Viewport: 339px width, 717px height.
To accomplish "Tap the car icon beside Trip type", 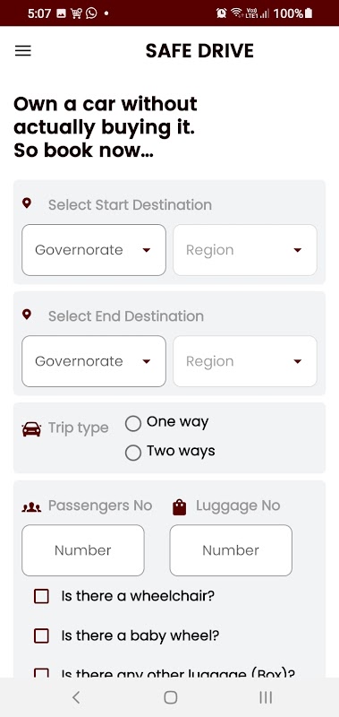I will click(31, 429).
